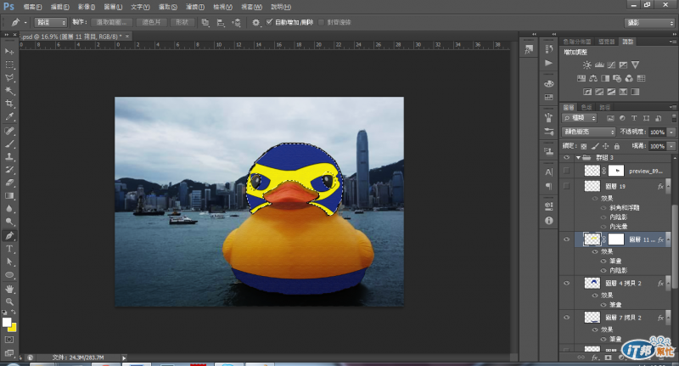679x366 pixels.
Task: Select the History Brush tool
Action: coord(9,170)
